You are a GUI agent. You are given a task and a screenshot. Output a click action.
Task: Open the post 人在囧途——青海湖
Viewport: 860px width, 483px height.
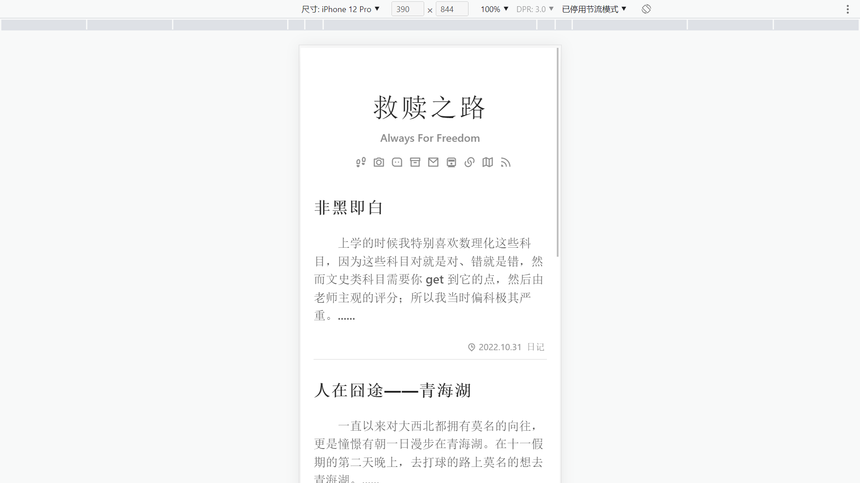pos(392,390)
